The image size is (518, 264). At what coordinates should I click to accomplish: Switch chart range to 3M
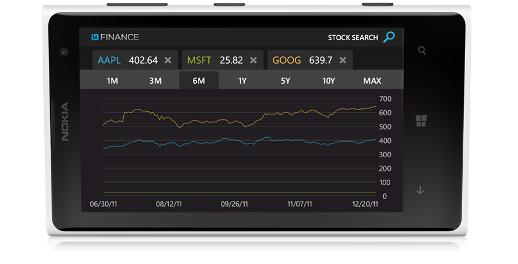pyautogui.click(x=155, y=81)
